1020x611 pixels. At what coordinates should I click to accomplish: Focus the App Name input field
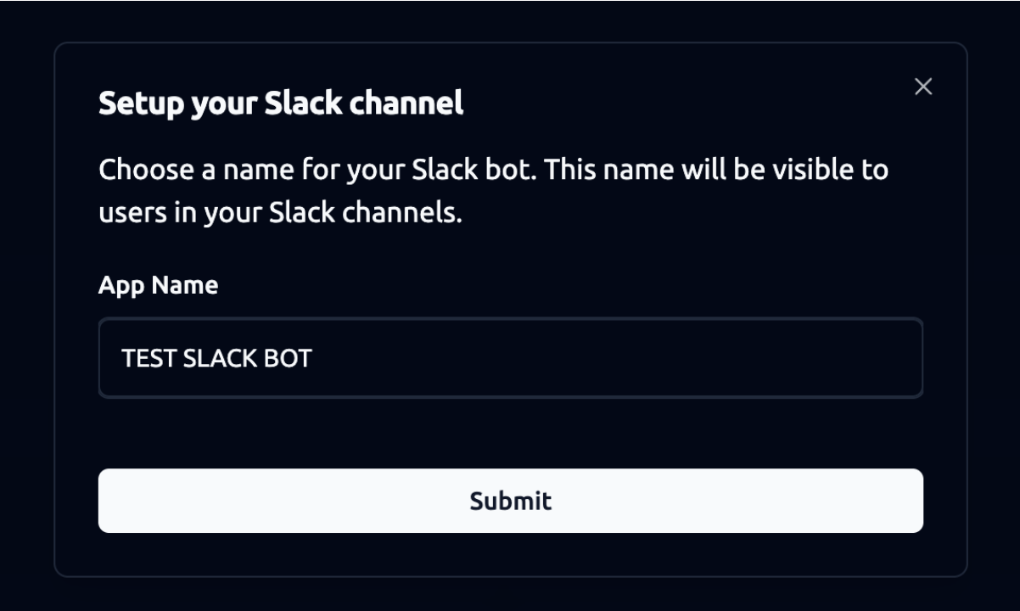pyautogui.click(x=510, y=358)
